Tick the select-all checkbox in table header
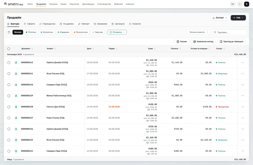This screenshot has width=253, height=165. [9, 49]
